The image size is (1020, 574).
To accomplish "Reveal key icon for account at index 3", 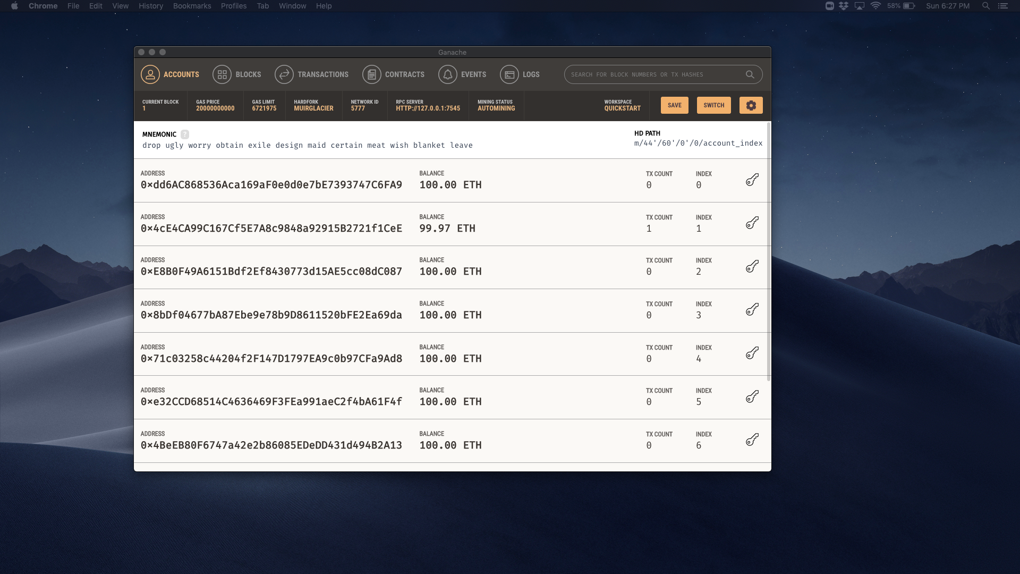I will coord(753,310).
